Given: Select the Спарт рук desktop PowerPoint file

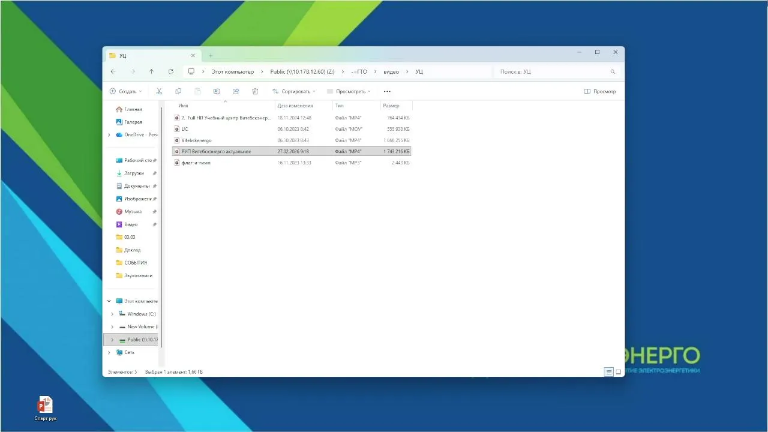Looking at the screenshot, I should coord(46,409).
